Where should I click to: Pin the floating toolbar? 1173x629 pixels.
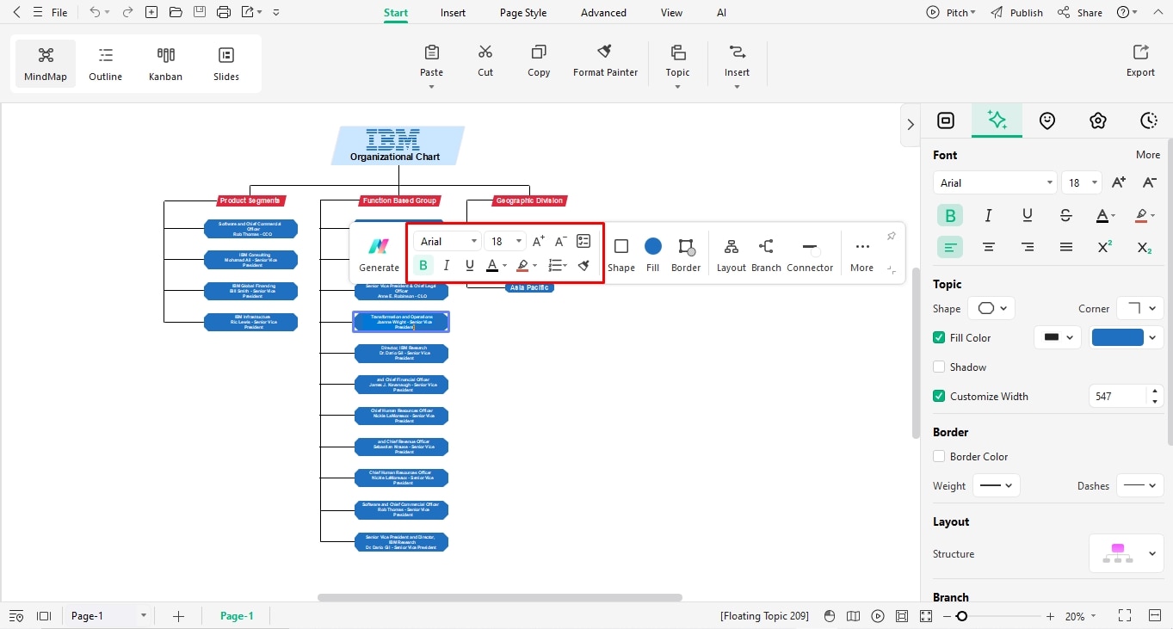coord(892,237)
